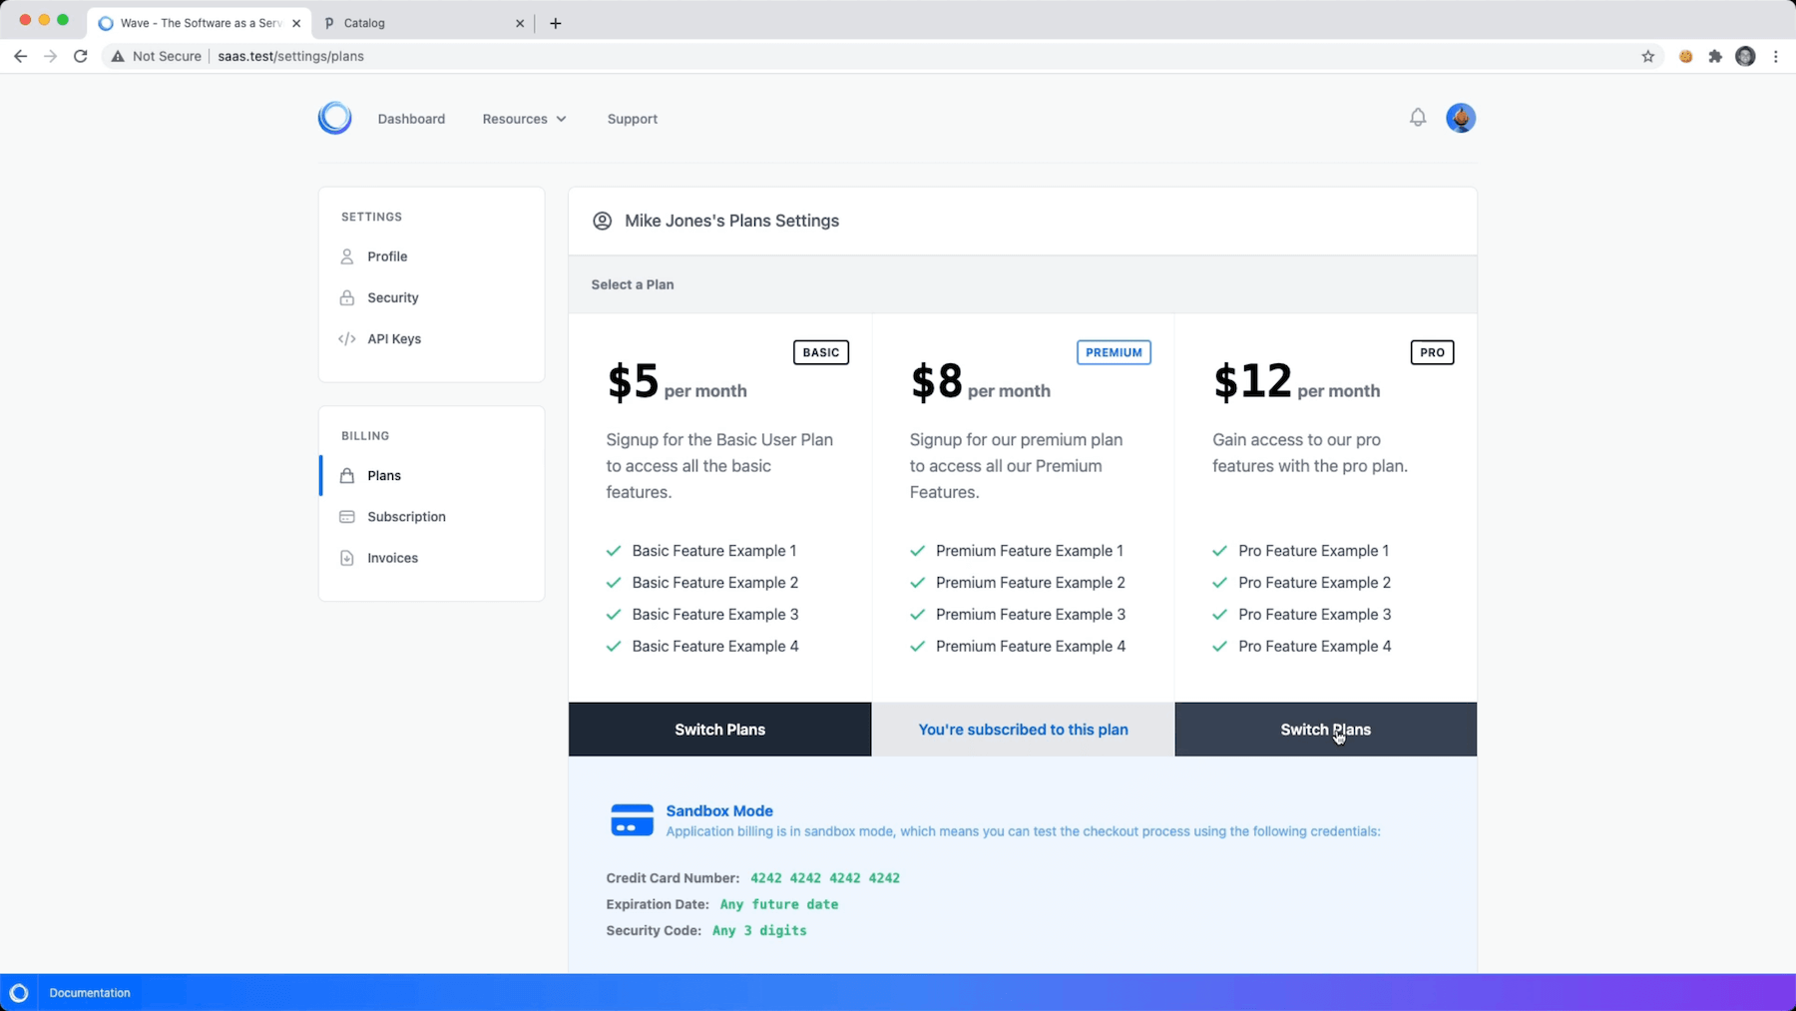1796x1011 pixels.
Task: Switch Plans to the $12 Pro plan
Action: [1325, 730]
